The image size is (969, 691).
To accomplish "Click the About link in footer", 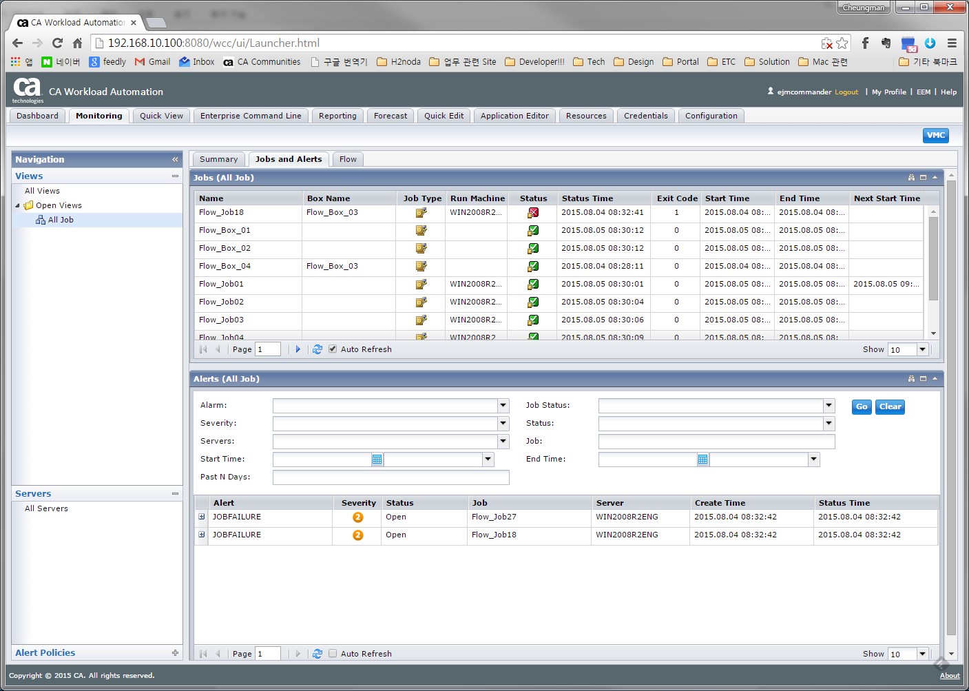I will [950, 676].
